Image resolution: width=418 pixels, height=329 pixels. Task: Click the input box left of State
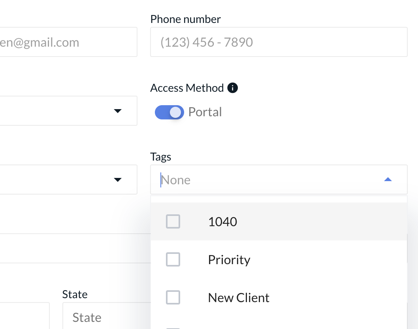[24, 316]
